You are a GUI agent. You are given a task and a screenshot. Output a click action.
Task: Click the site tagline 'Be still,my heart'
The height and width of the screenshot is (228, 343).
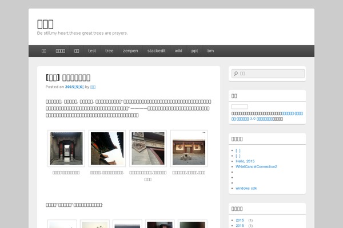(x=82, y=33)
